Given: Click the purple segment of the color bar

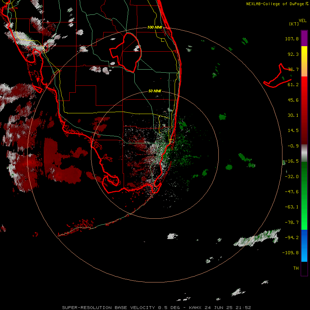Looking at the screenshot, I should tap(304, 38).
